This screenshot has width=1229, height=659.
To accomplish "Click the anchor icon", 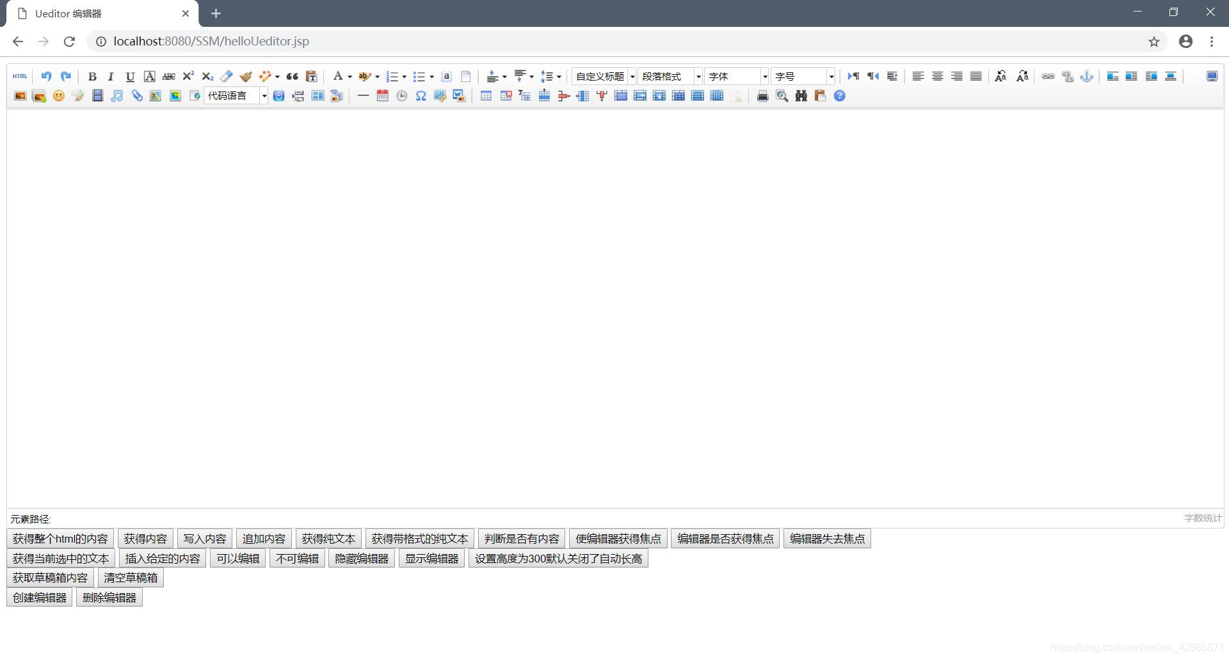I will coord(1086,76).
